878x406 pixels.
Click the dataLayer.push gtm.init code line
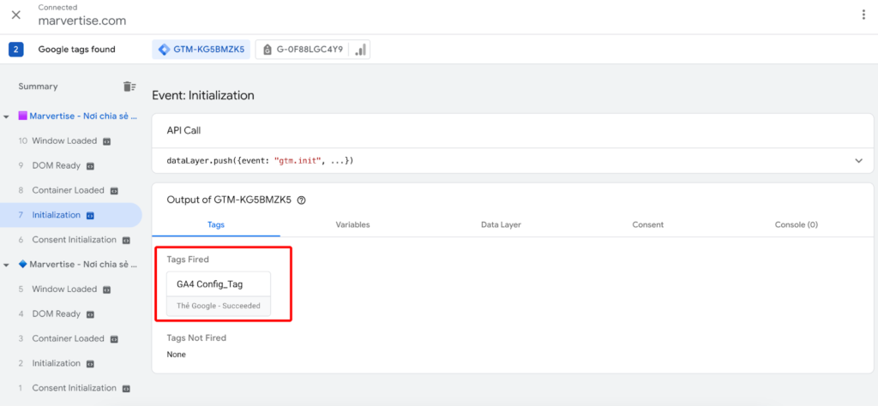point(261,160)
